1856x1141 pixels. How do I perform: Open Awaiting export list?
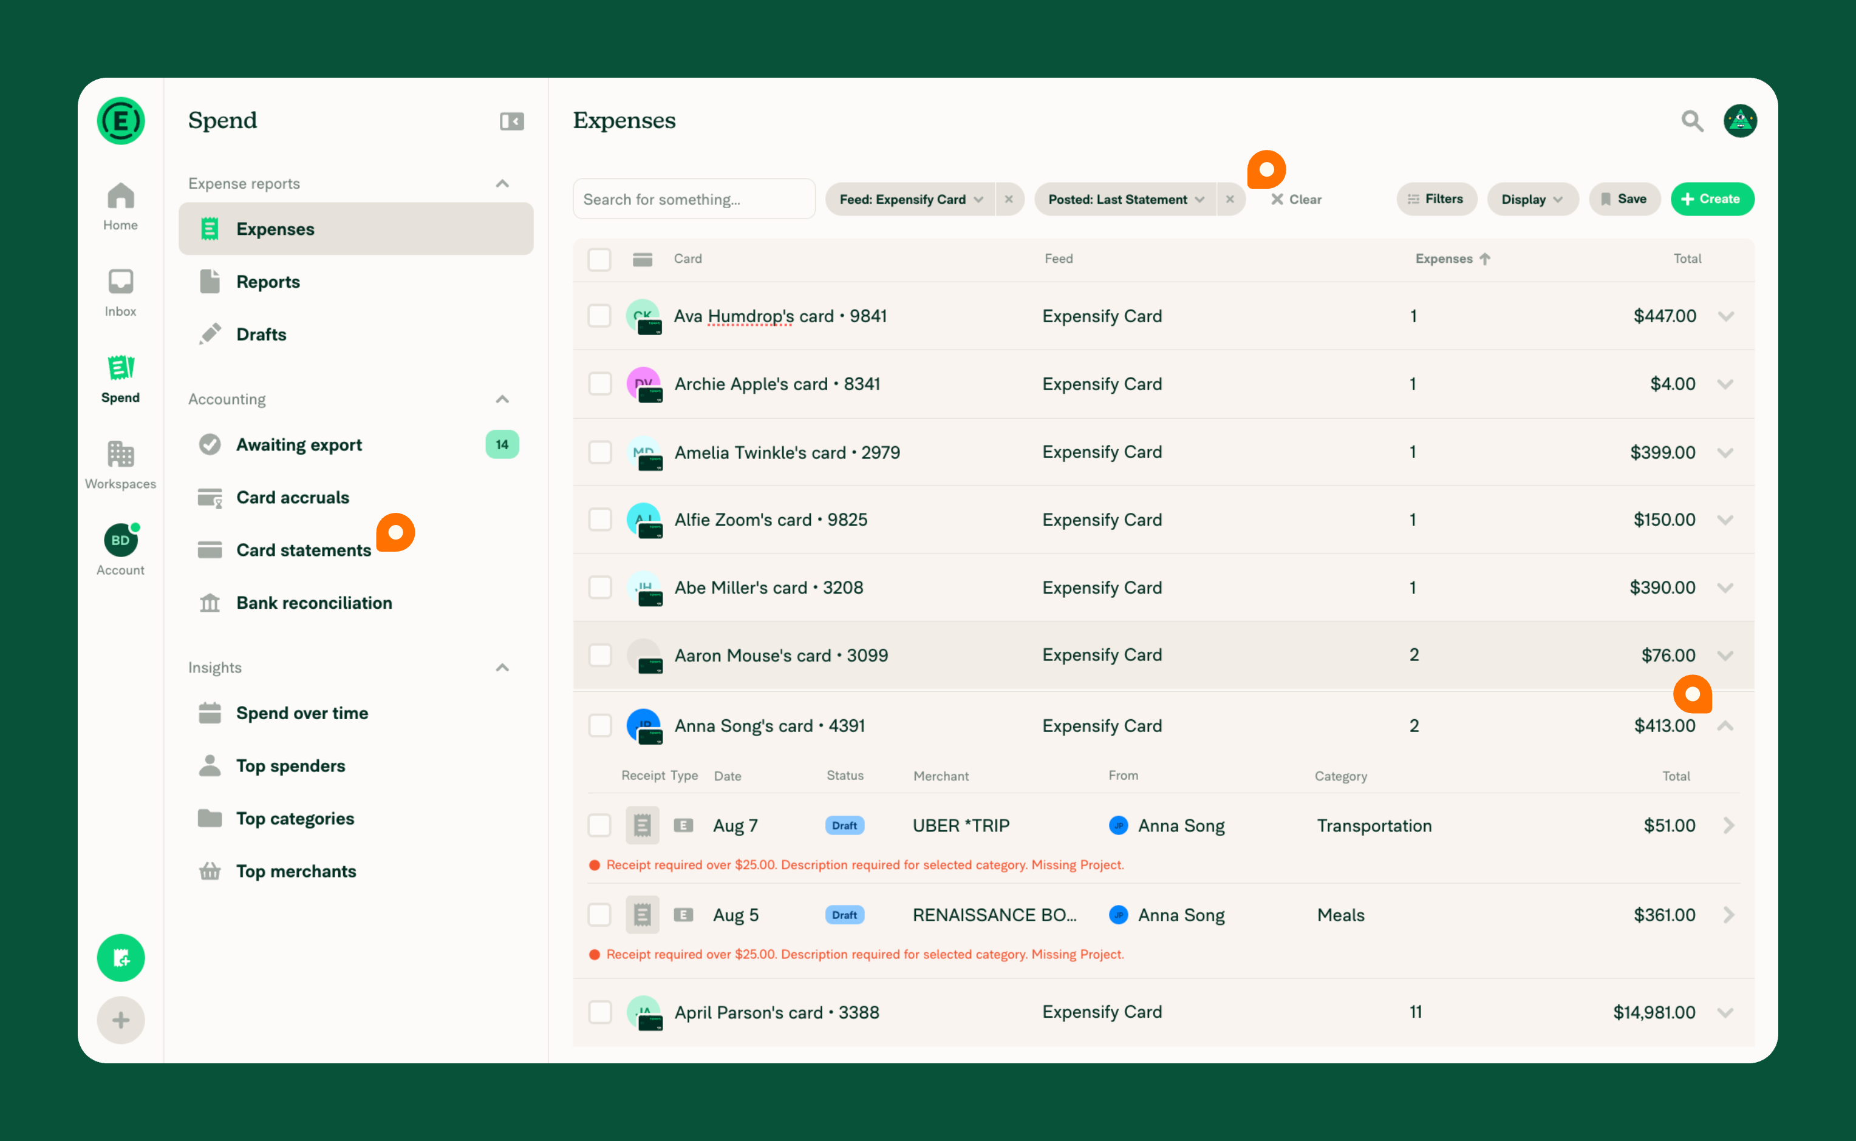point(356,444)
